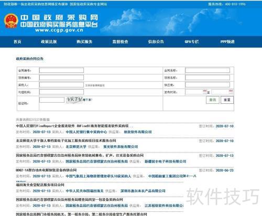Open 信息公告 navigation item

click(156, 41)
